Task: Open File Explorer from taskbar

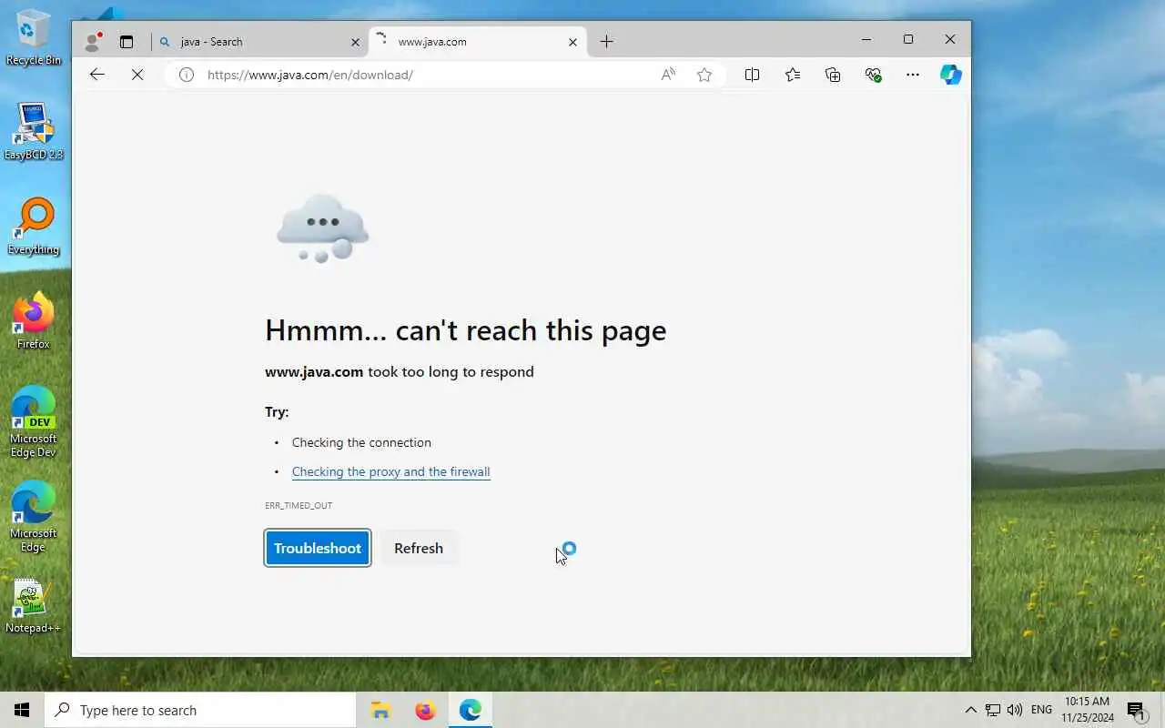Action: pyautogui.click(x=380, y=710)
